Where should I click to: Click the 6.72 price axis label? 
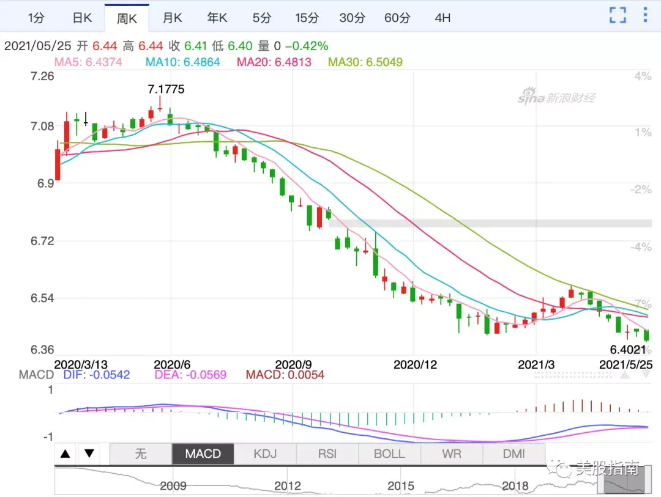point(43,241)
